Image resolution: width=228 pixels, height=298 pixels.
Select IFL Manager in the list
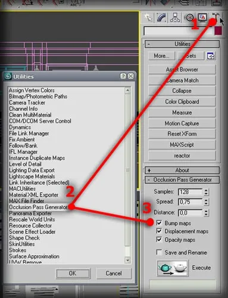coord(23,152)
